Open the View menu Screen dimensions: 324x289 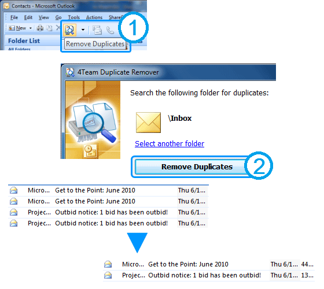44,17
